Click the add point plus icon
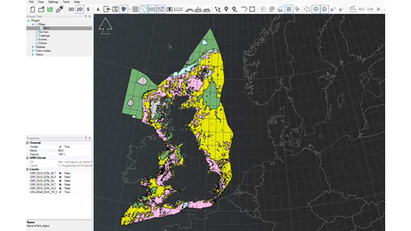The image size is (411, 231). (x=333, y=9)
